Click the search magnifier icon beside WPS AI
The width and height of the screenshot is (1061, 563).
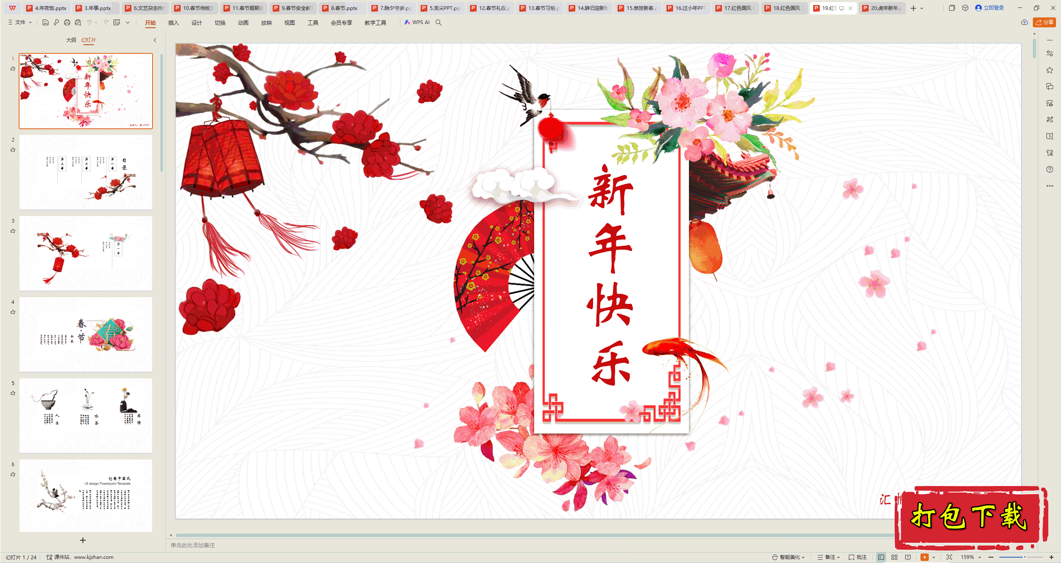(x=438, y=23)
